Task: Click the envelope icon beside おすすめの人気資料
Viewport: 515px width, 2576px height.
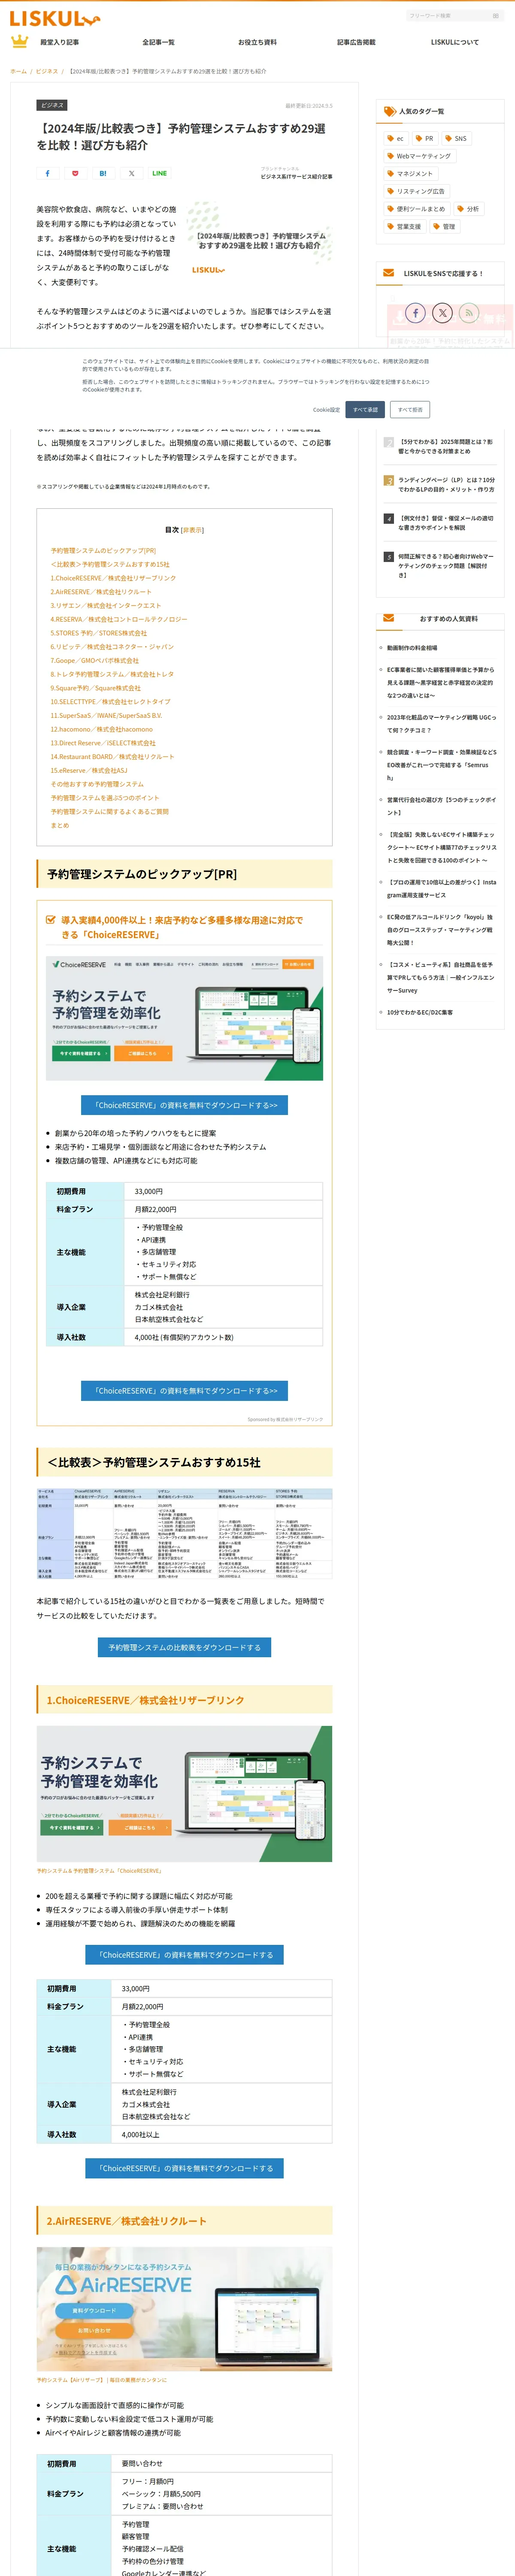Action: point(388,618)
